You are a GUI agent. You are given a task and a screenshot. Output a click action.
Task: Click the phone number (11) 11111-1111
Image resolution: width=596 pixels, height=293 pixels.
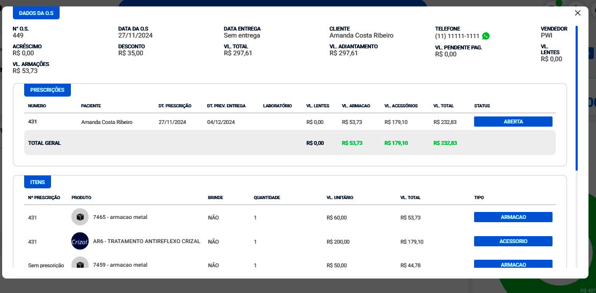pos(457,36)
